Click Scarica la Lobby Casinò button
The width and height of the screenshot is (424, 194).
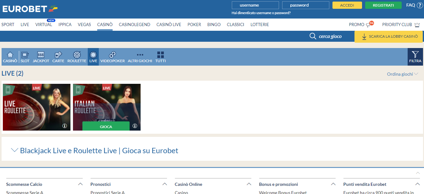tap(388, 36)
